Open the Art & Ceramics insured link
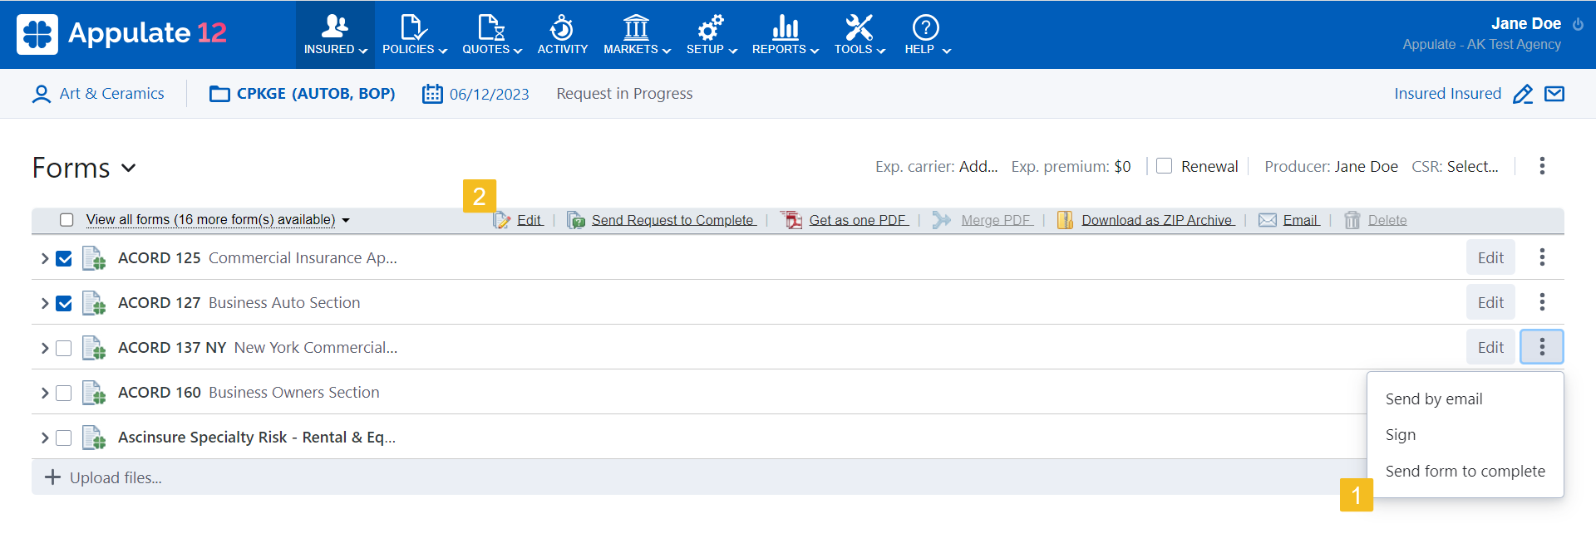The width and height of the screenshot is (1596, 538). pyautogui.click(x=111, y=94)
